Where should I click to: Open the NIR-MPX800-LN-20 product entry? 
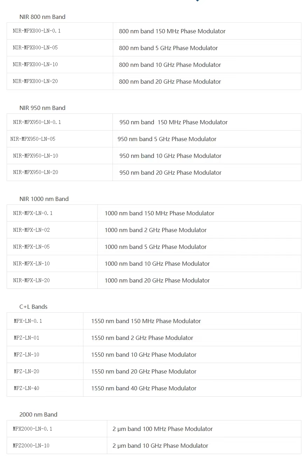(x=35, y=81)
